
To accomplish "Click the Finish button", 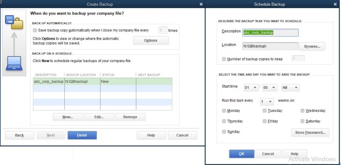I will [x=82, y=135].
